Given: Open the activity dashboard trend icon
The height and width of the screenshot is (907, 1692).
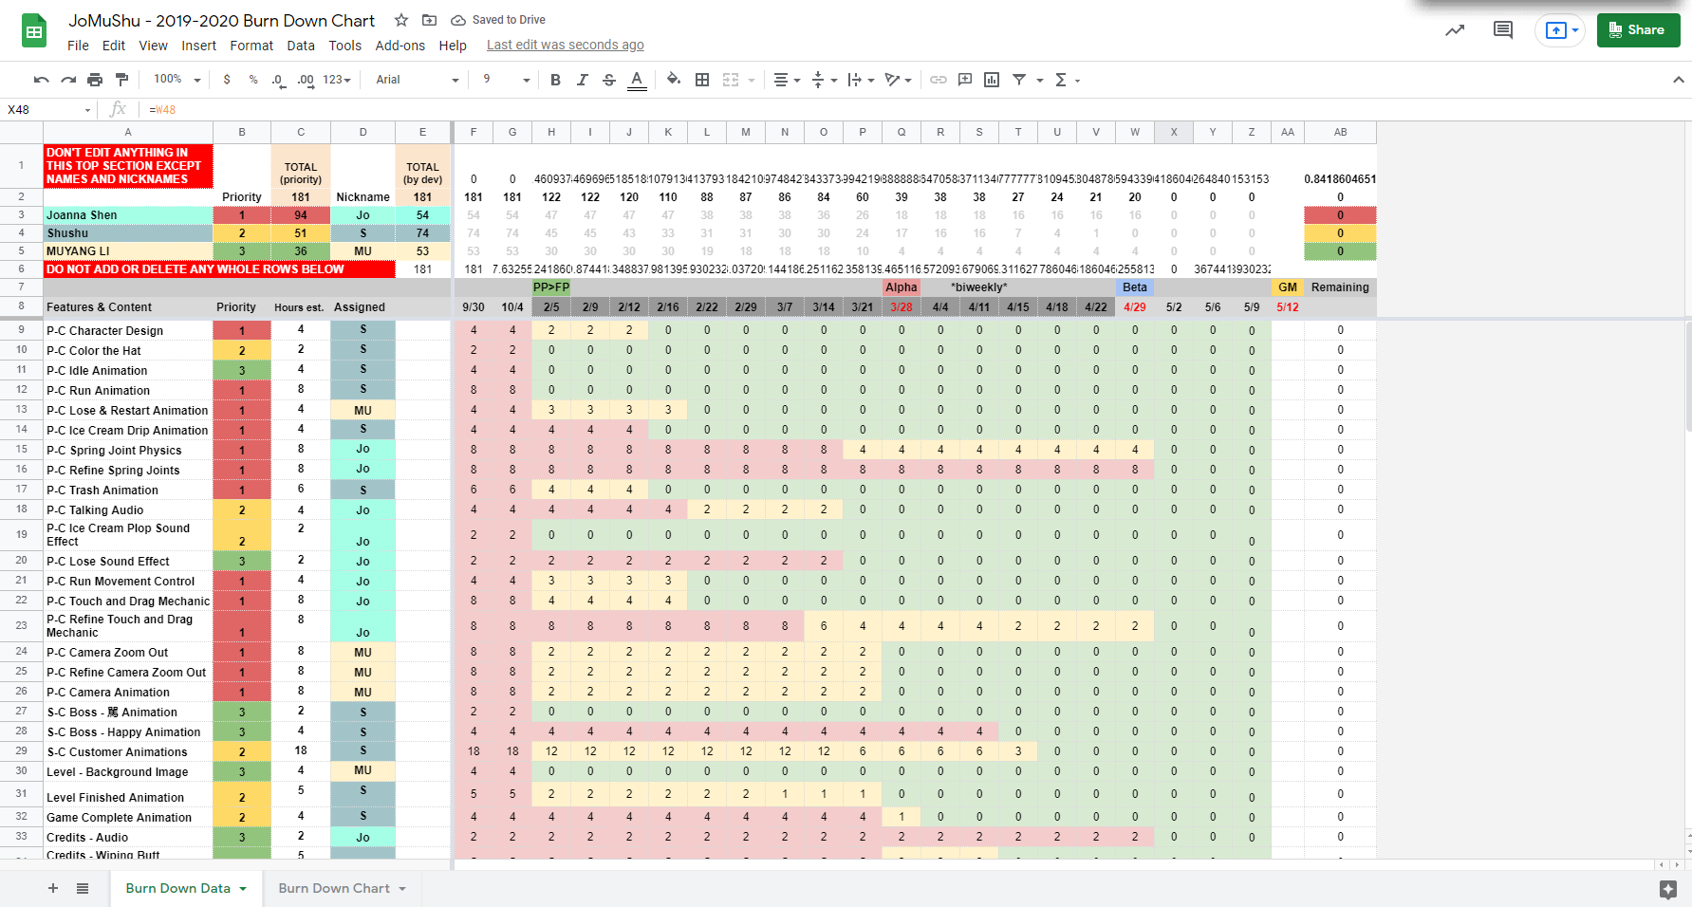Looking at the screenshot, I should [x=1455, y=30].
